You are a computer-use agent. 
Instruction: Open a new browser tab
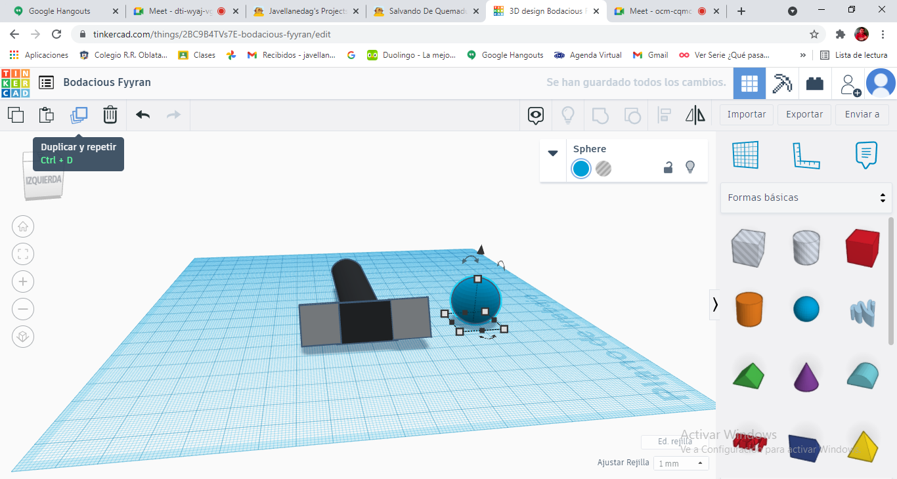pyautogui.click(x=741, y=11)
